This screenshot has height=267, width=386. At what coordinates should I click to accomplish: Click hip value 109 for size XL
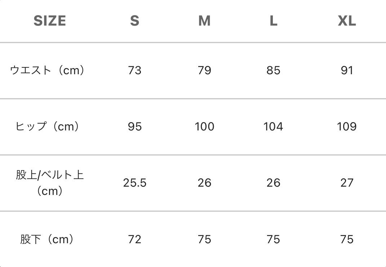pos(347,126)
